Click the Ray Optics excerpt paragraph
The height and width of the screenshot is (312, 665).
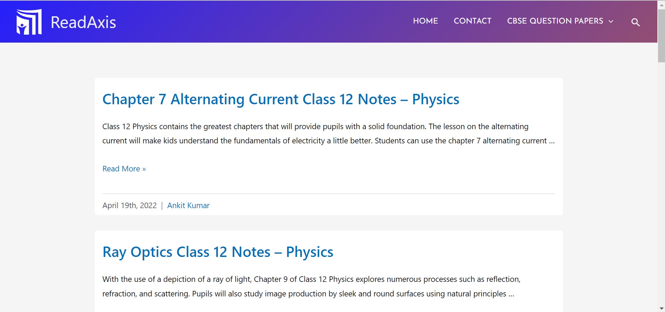(x=311, y=286)
